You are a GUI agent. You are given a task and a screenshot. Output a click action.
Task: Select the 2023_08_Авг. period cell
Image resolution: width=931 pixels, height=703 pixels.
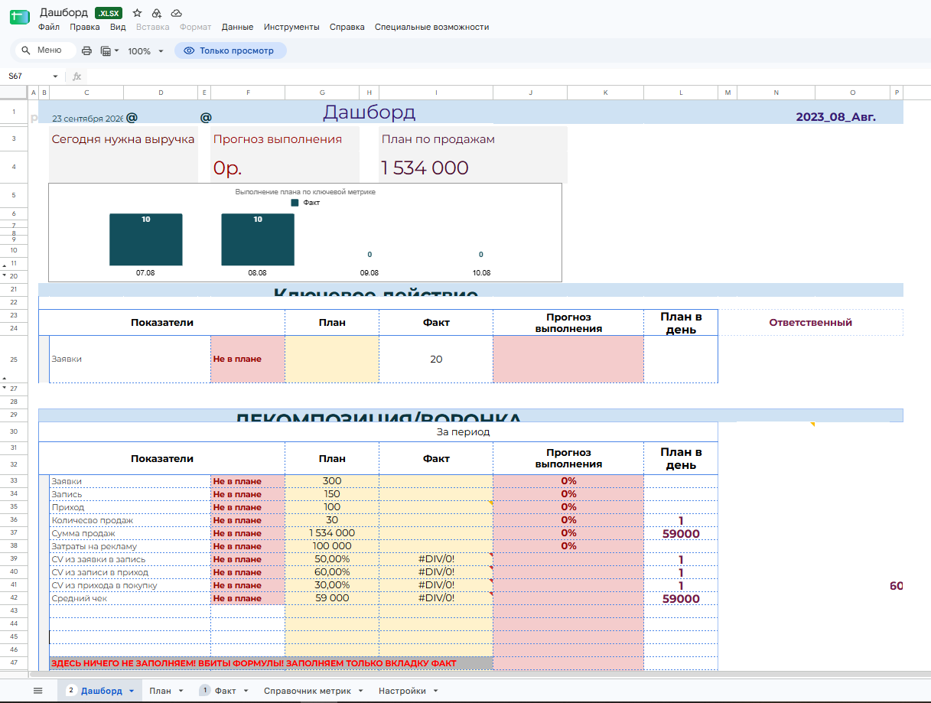(x=835, y=117)
